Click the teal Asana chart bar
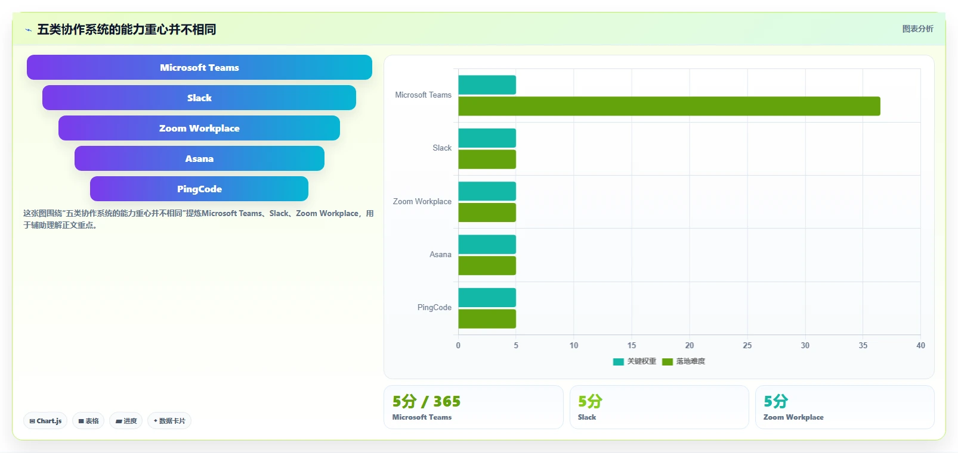This screenshot has height=453, width=958. click(487, 244)
